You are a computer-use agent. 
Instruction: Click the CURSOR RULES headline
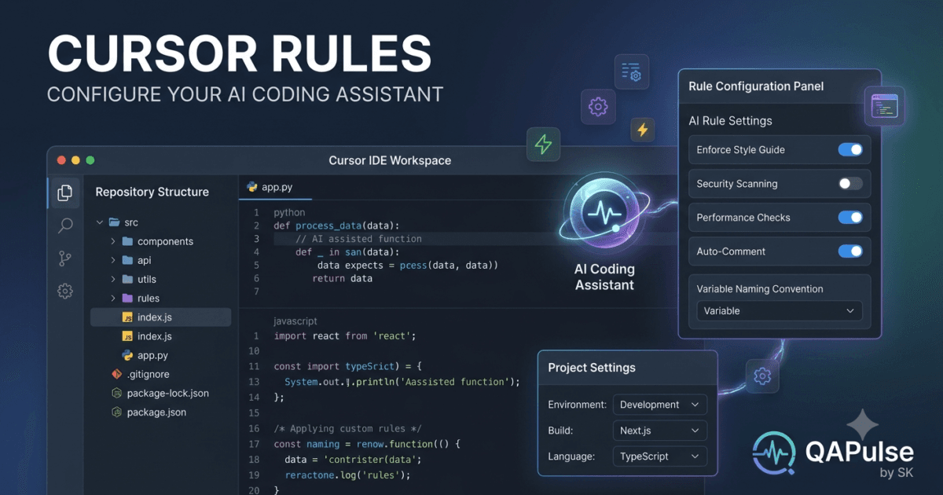click(240, 53)
